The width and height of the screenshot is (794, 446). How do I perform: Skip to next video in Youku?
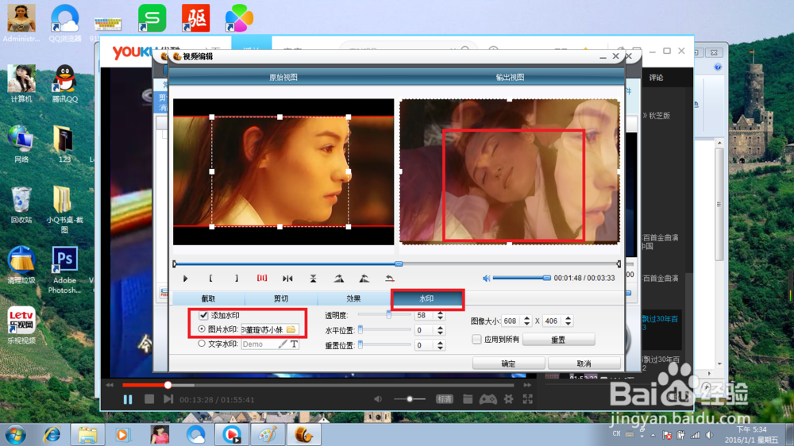(x=168, y=399)
